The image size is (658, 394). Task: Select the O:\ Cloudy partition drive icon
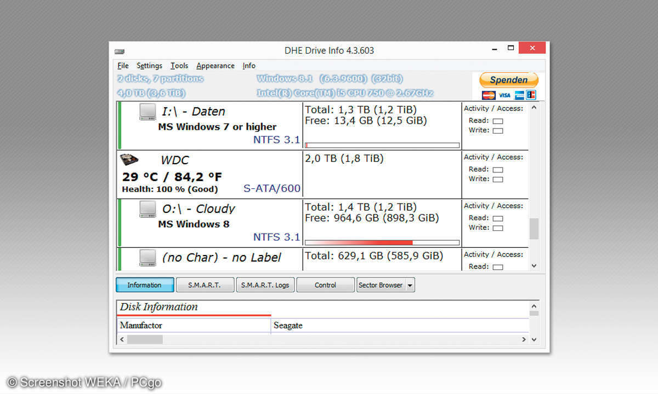tap(148, 209)
